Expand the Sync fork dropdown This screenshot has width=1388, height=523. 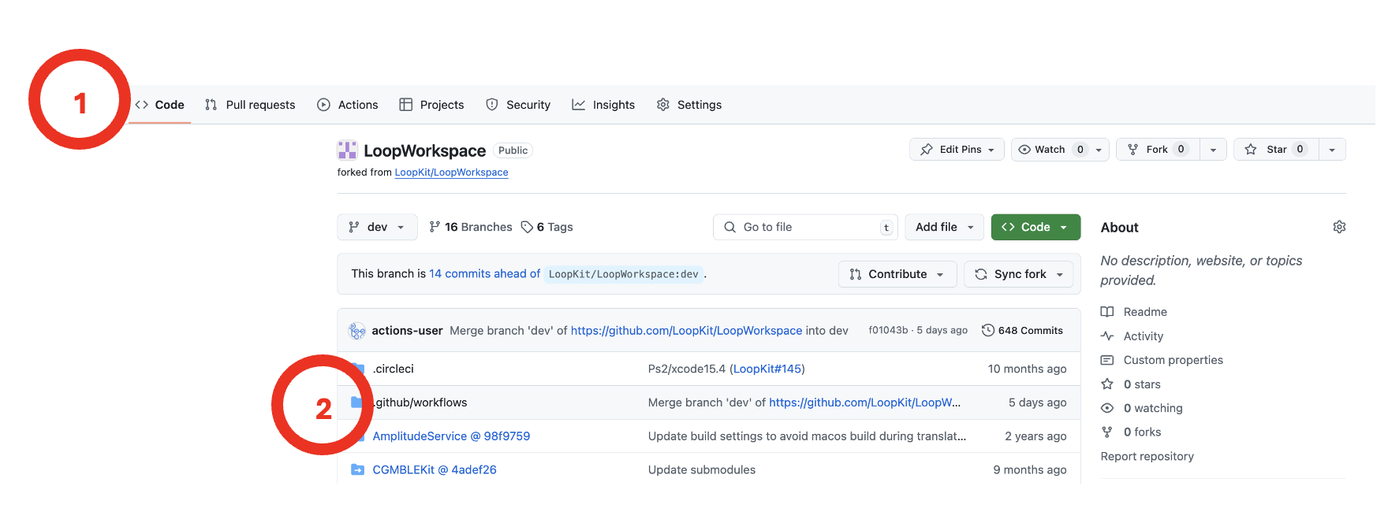(1019, 274)
